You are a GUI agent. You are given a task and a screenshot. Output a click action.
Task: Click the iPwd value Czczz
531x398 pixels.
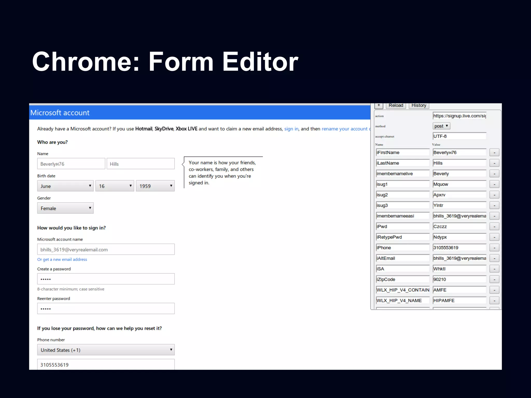(x=459, y=226)
